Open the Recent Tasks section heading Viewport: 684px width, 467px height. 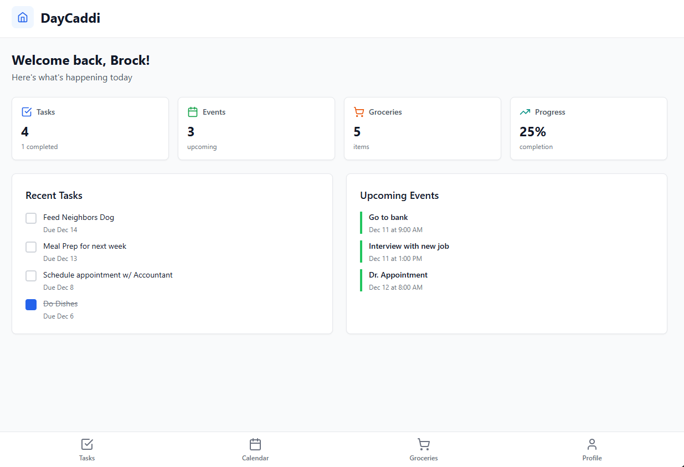(x=54, y=195)
